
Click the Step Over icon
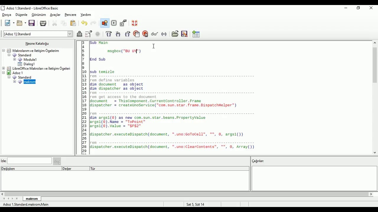point(109,34)
